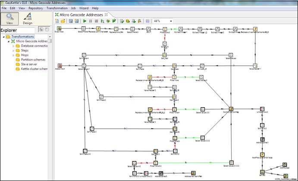
Task: Create a new file from the toolbar
Action: coord(57,21)
